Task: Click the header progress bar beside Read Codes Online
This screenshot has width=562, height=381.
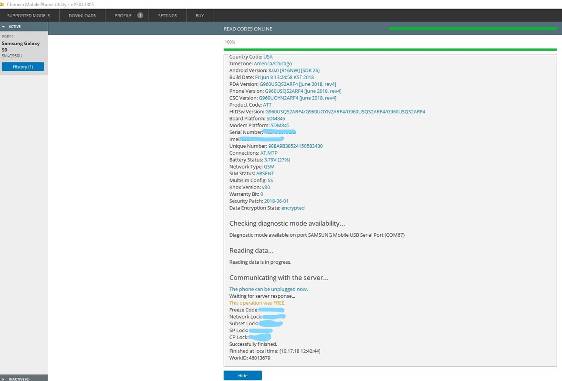Action: [x=473, y=28]
